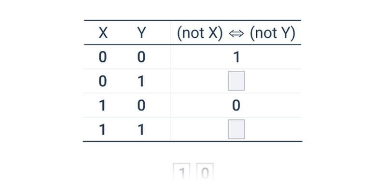Click Y value 0 in first row
386x193 pixels.
click(x=141, y=57)
